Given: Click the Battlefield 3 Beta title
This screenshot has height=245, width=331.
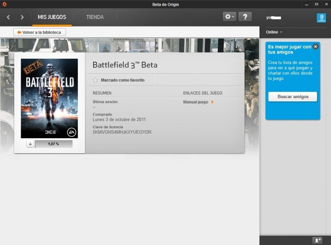Looking at the screenshot, I should point(125,65).
